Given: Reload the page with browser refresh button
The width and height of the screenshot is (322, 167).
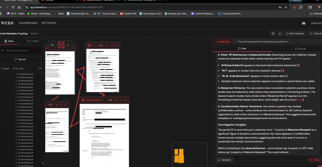Looking at the screenshot, I should point(13,7).
